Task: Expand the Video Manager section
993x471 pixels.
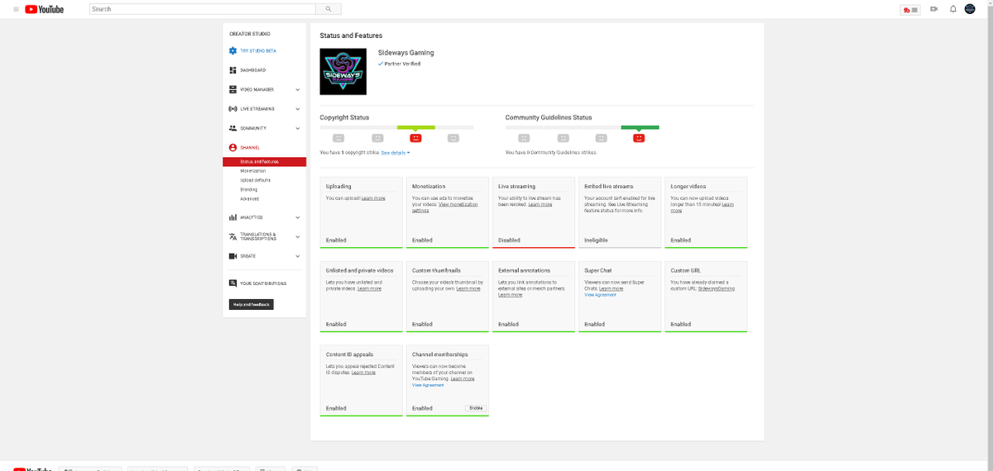Action: [x=298, y=89]
